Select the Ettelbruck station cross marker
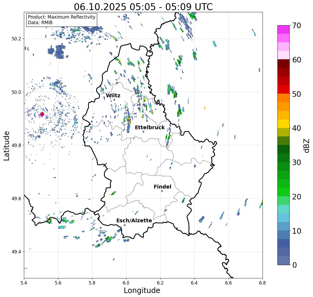 click(143, 132)
